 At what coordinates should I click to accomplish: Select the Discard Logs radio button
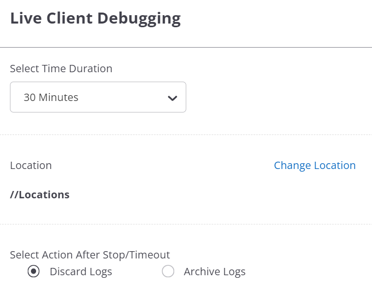(x=33, y=272)
